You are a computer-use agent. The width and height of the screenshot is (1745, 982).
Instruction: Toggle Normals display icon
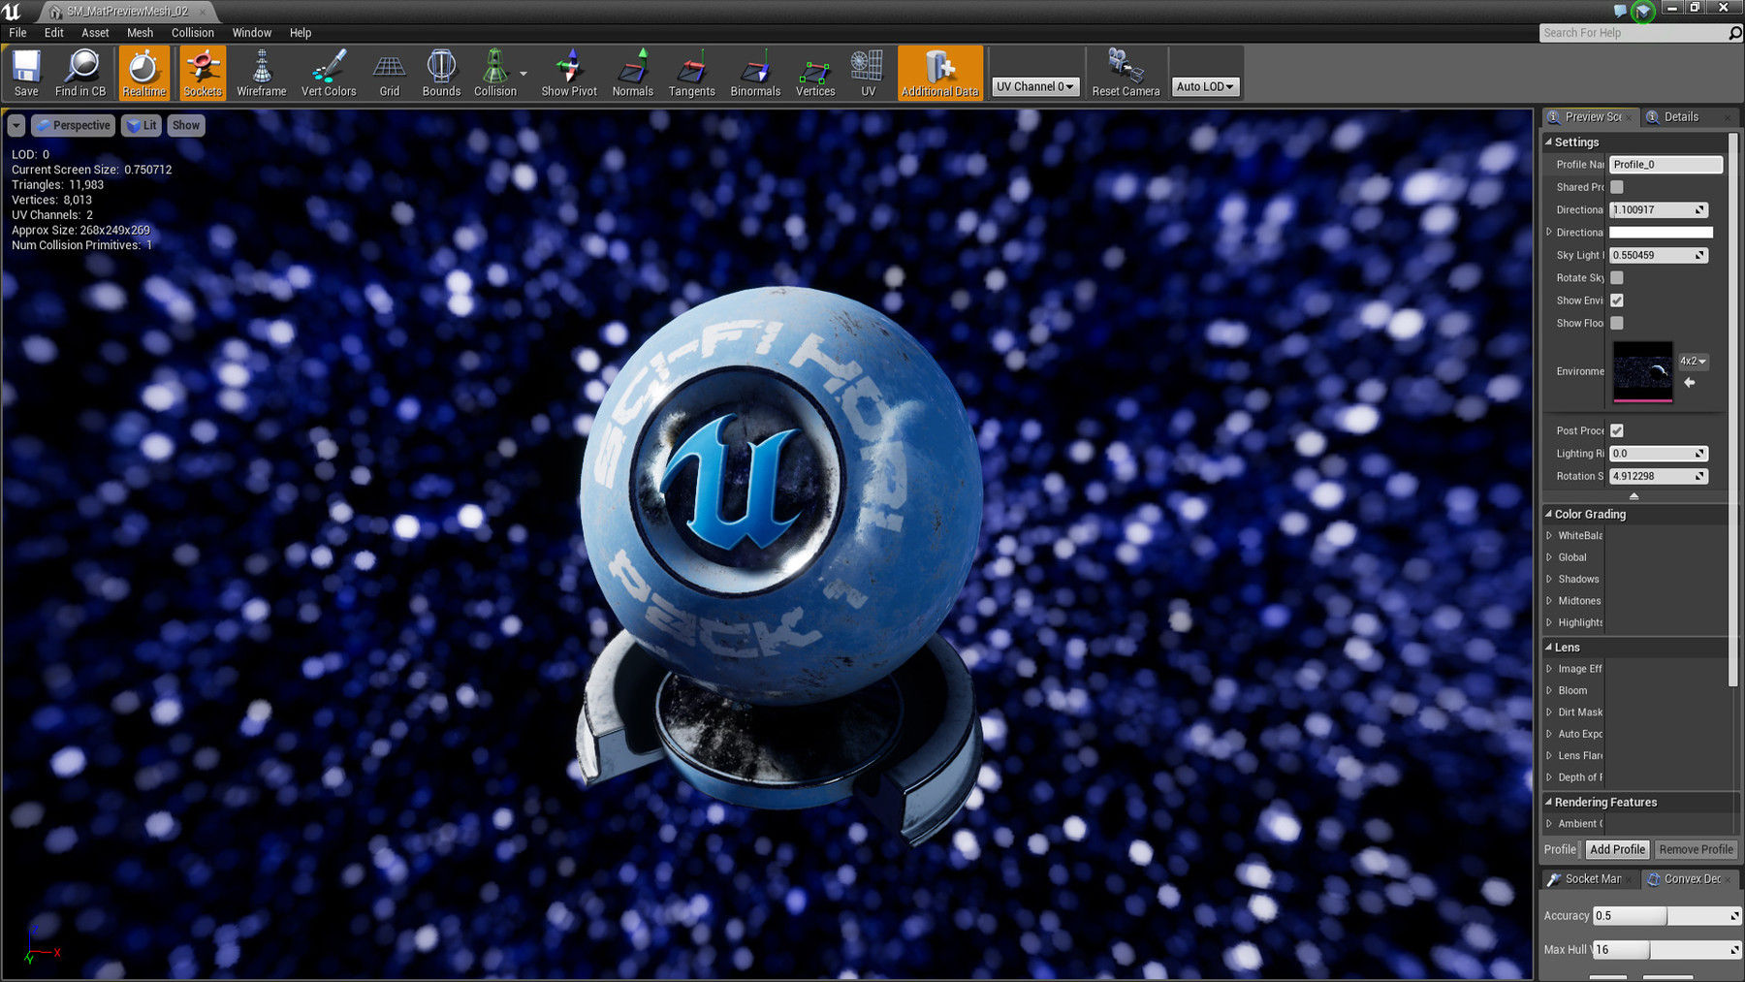tap(633, 73)
